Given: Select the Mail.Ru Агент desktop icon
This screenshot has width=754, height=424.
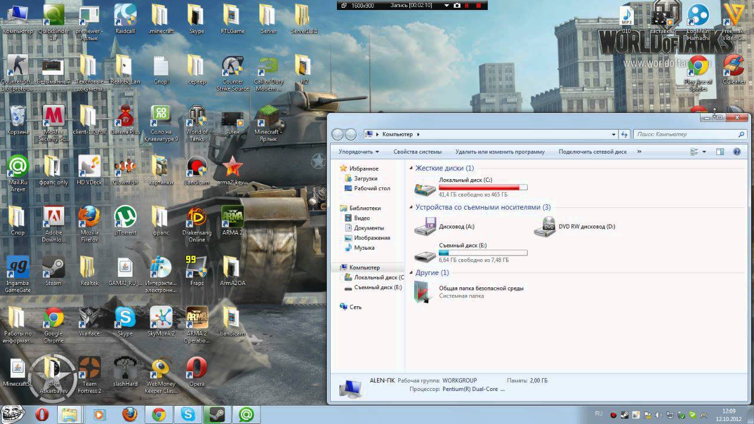Looking at the screenshot, I should [x=18, y=173].
